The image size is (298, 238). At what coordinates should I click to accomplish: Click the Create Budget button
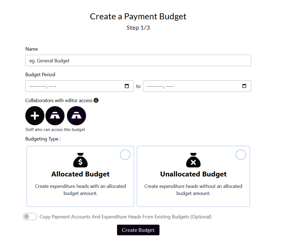(x=138, y=230)
